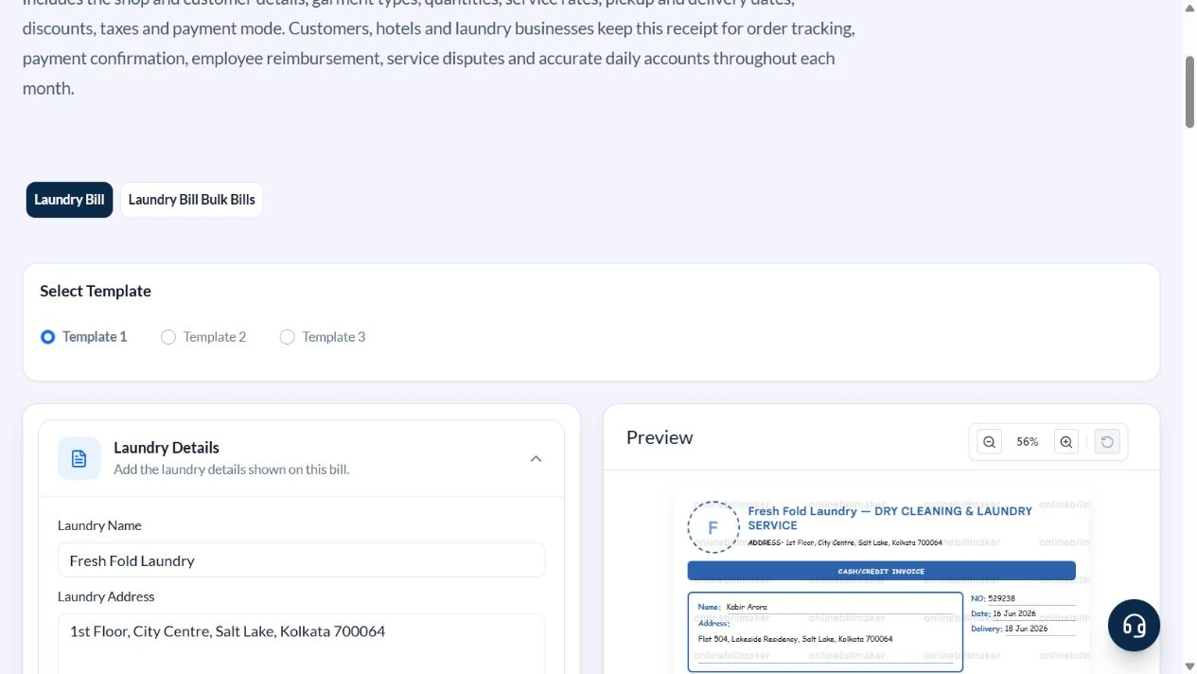Click the Laundry Name label
1197x674 pixels.
click(x=99, y=525)
